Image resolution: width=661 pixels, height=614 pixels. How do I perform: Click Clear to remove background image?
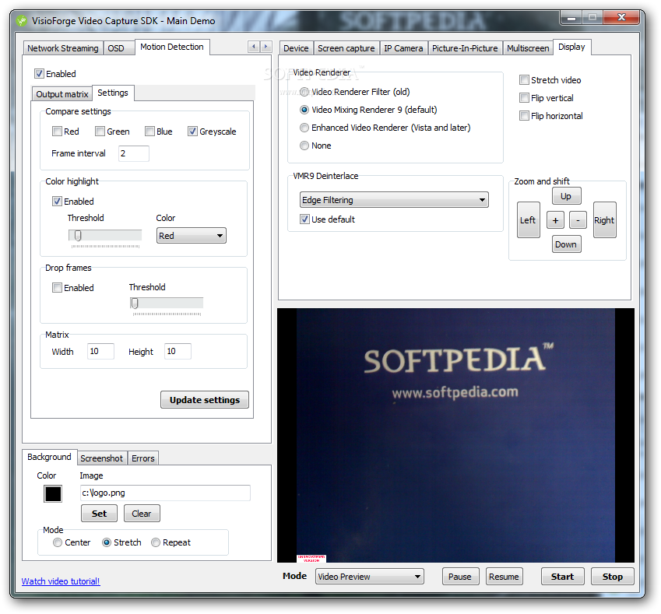[142, 514]
